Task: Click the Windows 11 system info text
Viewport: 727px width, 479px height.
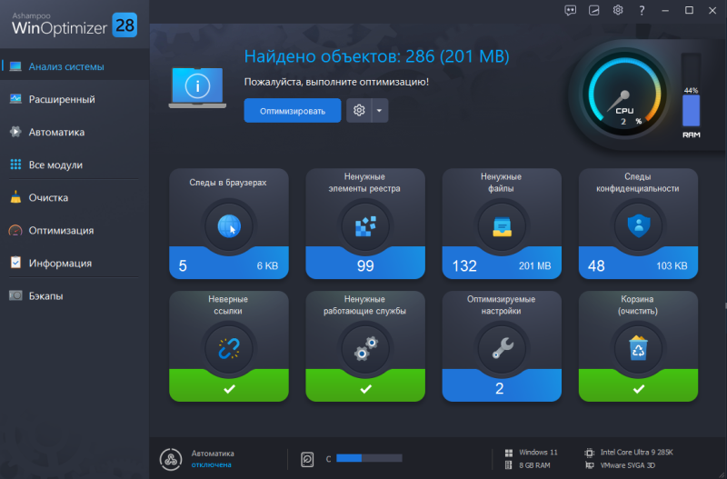Action: (538, 452)
